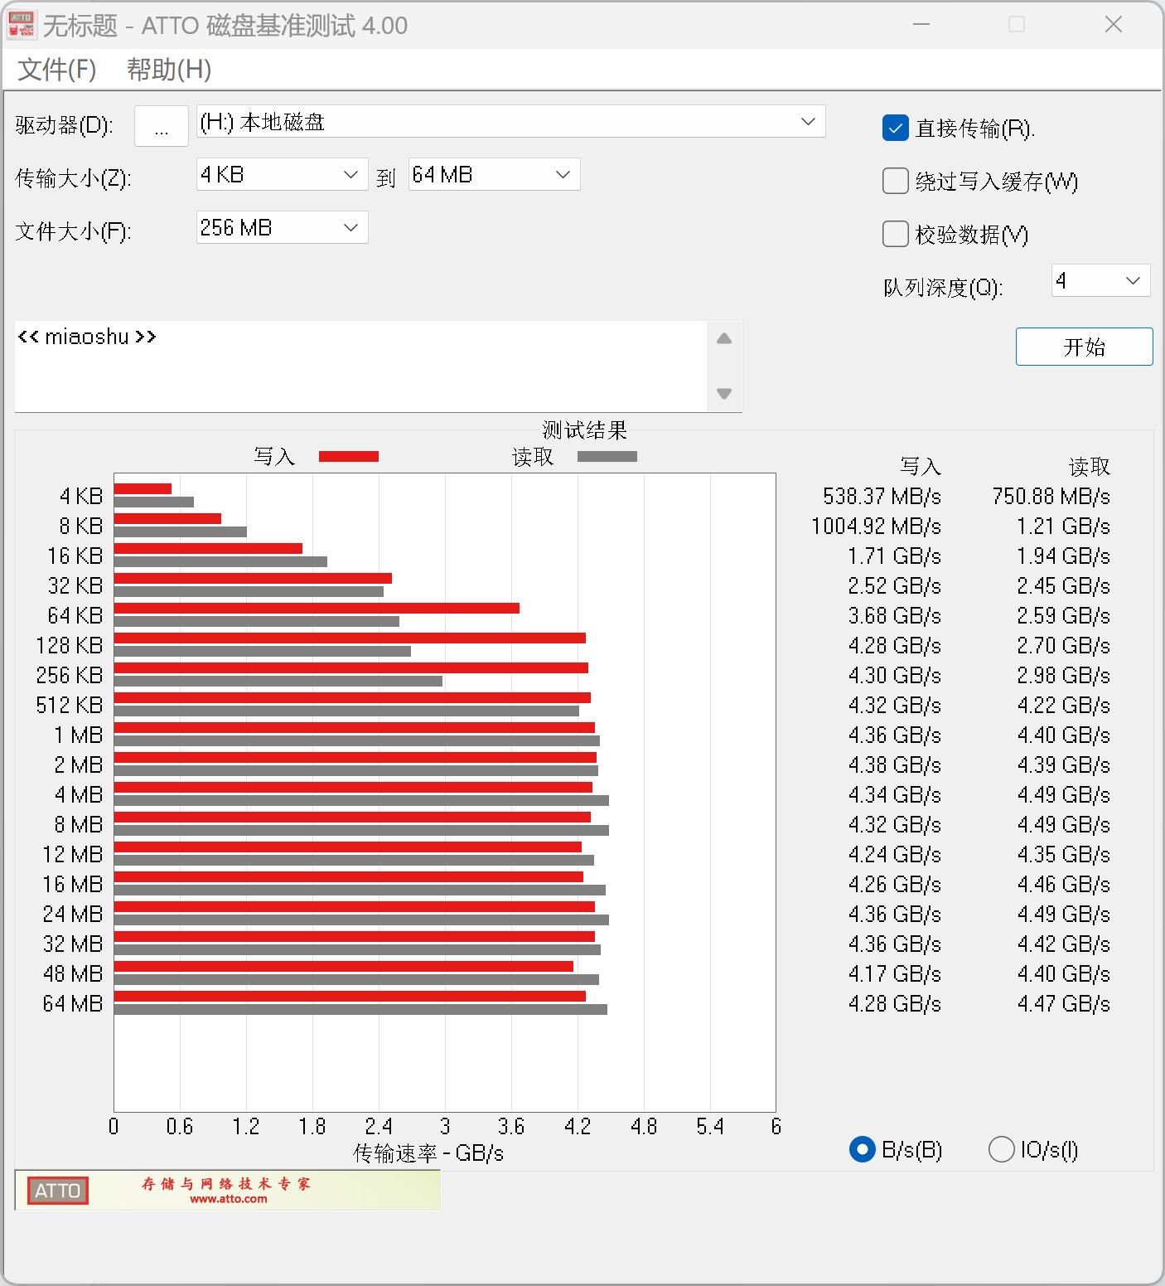1165x1286 pixels.
Task: Click the scroll-up arrow beside description box
Action: coord(724,338)
